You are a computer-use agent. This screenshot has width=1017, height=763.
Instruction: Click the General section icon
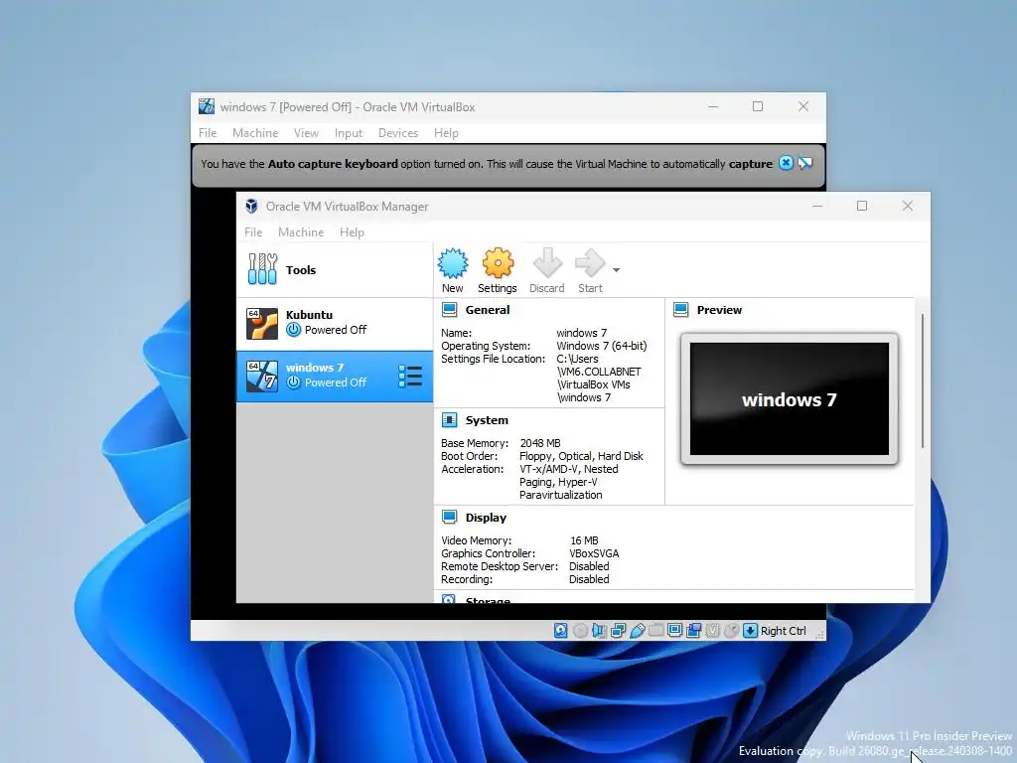click(x=450, y=310)
